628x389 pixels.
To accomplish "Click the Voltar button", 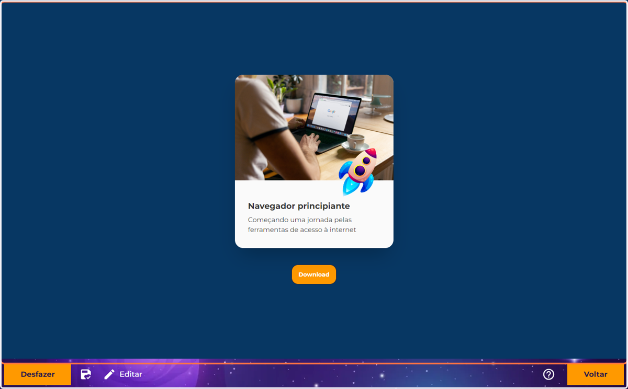I will click(x=596, y=374).
